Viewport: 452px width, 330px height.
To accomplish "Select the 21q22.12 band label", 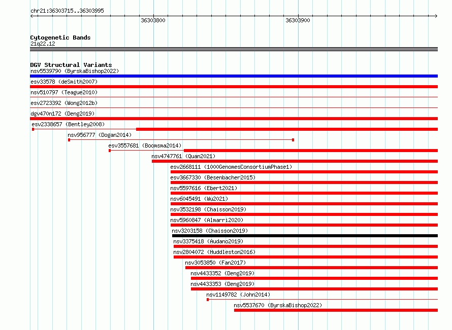I will (x=43, y=44).
